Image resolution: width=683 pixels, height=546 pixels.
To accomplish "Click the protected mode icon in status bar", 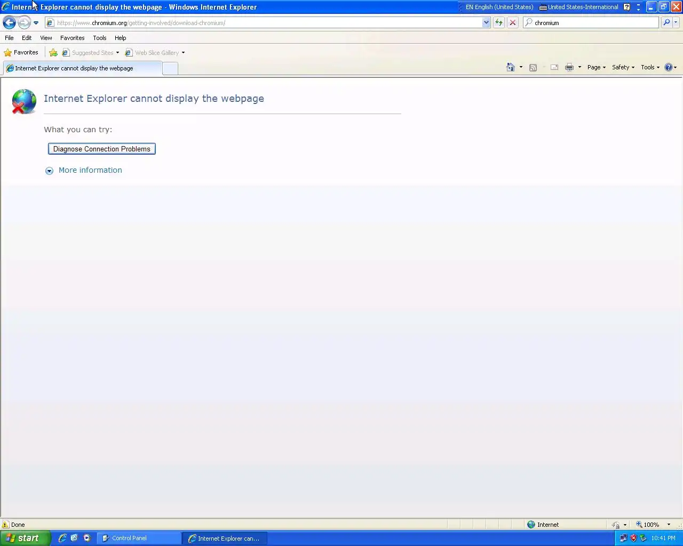I will tap(616, 525).
